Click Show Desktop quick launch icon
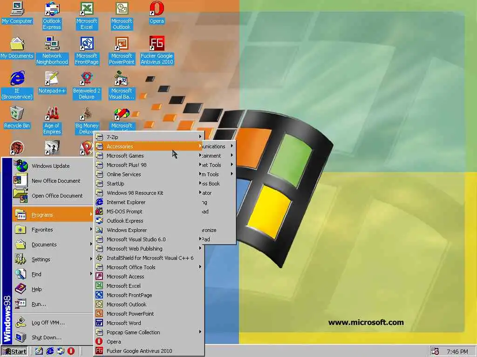This screenshot has height=357, width=477. tap(39, 351)
